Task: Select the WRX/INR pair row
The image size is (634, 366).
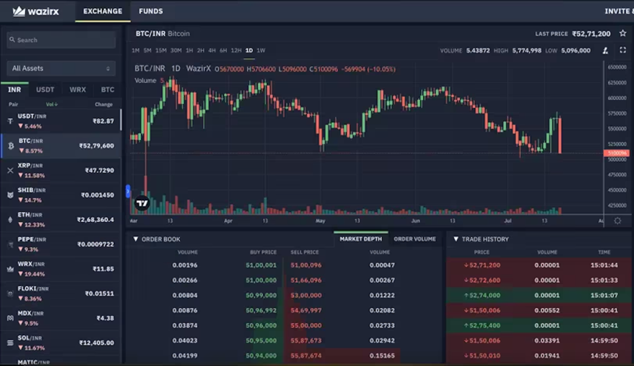Action: click(x=61, y=269)
